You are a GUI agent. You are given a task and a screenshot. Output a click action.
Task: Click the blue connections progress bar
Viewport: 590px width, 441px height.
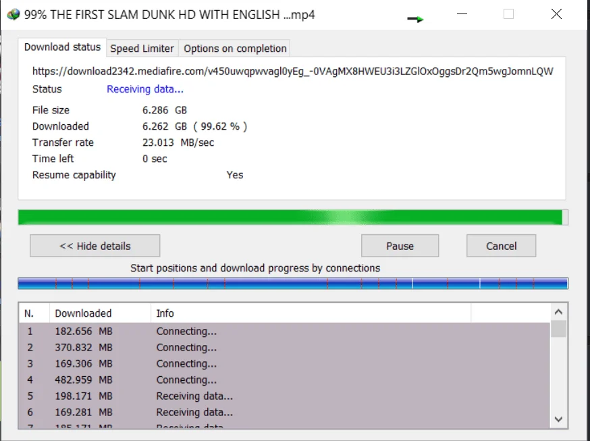coord(293,284)
